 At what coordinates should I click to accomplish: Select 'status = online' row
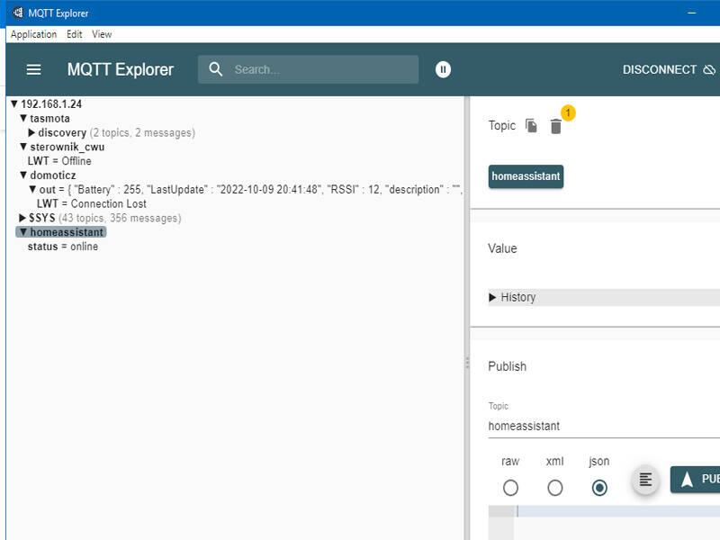click(x=62, y=247)
